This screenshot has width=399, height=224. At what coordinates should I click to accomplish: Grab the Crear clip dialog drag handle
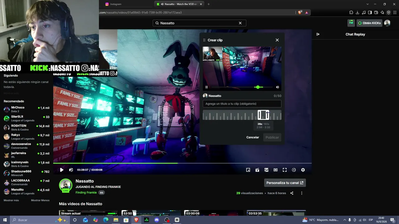tap(204, 40)
